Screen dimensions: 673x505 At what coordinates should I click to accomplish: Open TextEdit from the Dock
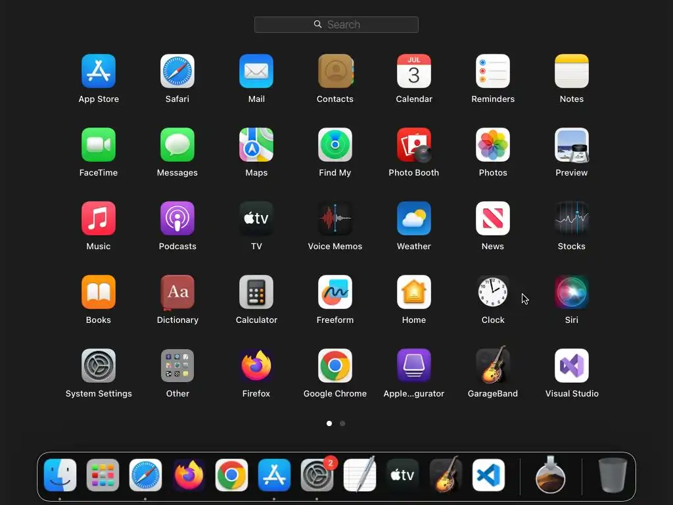(360, 475)
